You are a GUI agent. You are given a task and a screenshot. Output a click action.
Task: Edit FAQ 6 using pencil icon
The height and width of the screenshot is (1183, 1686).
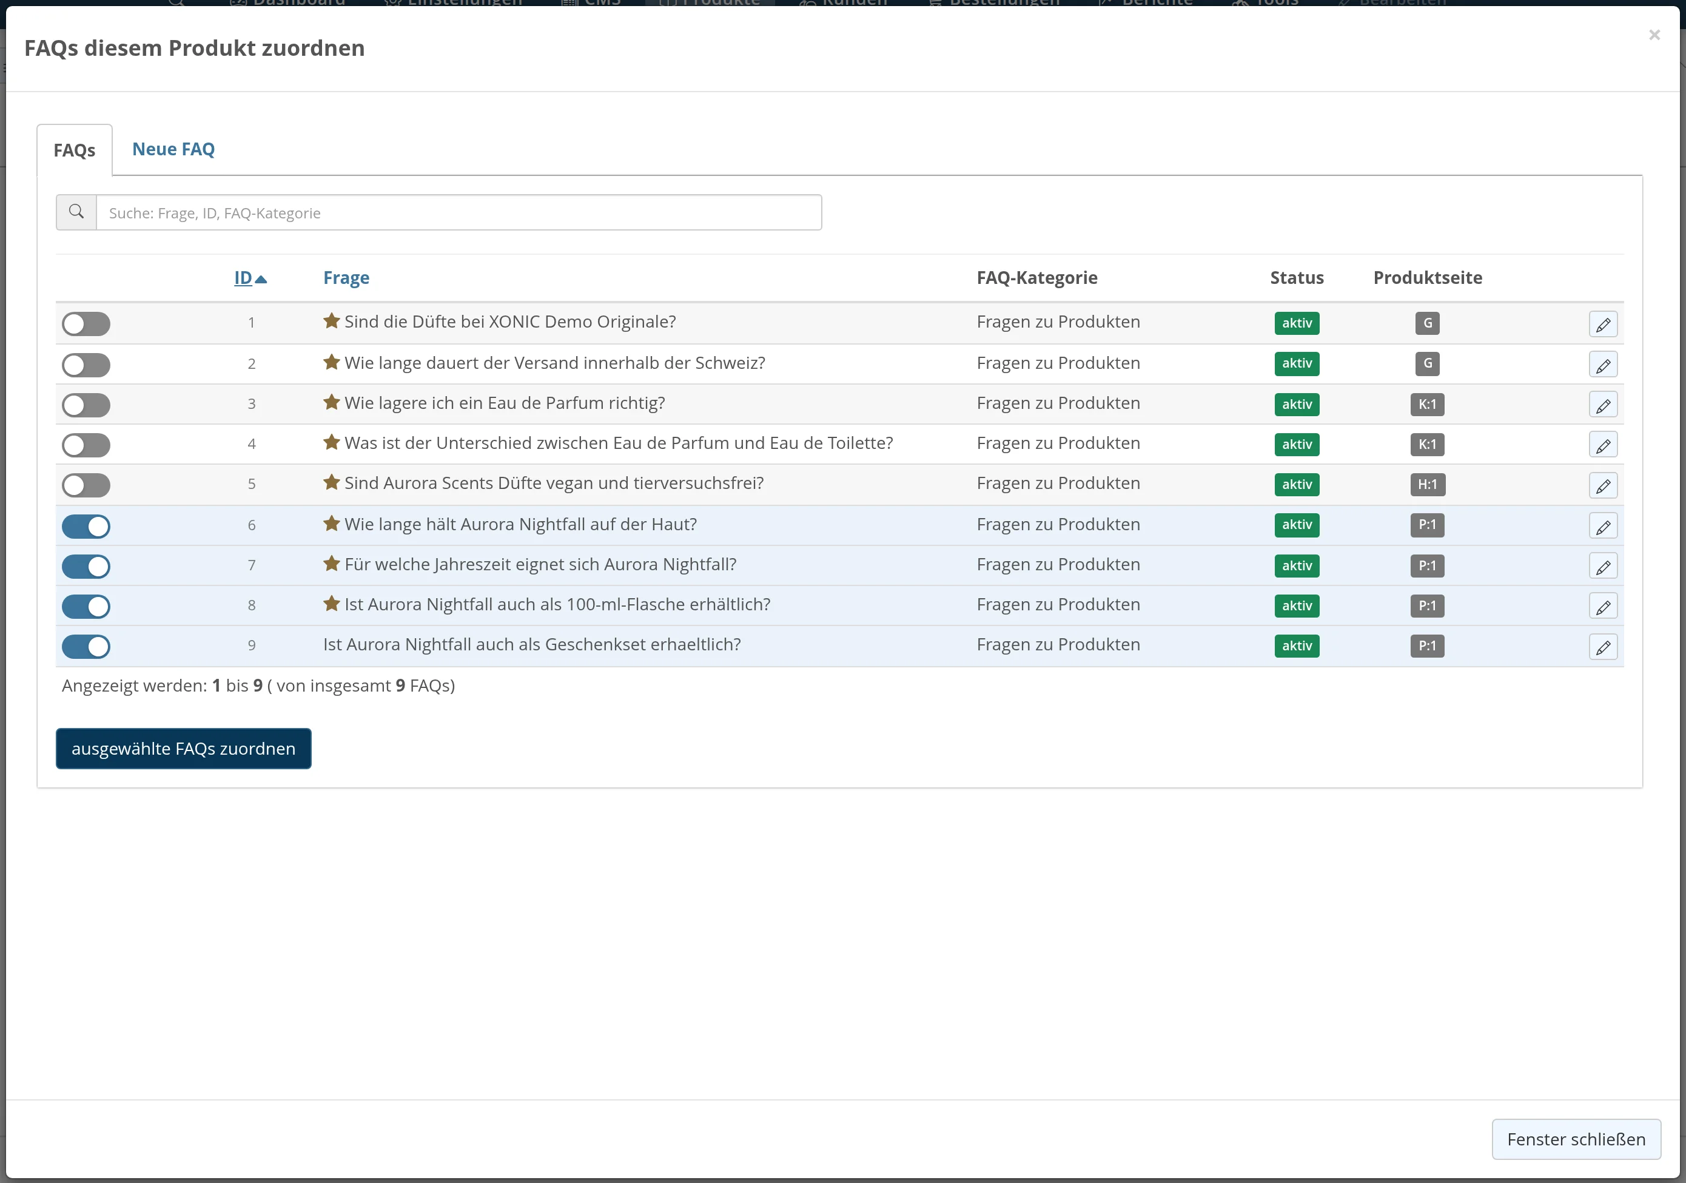[1603, 527]
